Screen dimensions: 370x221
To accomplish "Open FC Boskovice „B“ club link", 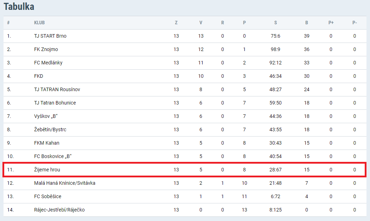I will (x=53, y=156).
